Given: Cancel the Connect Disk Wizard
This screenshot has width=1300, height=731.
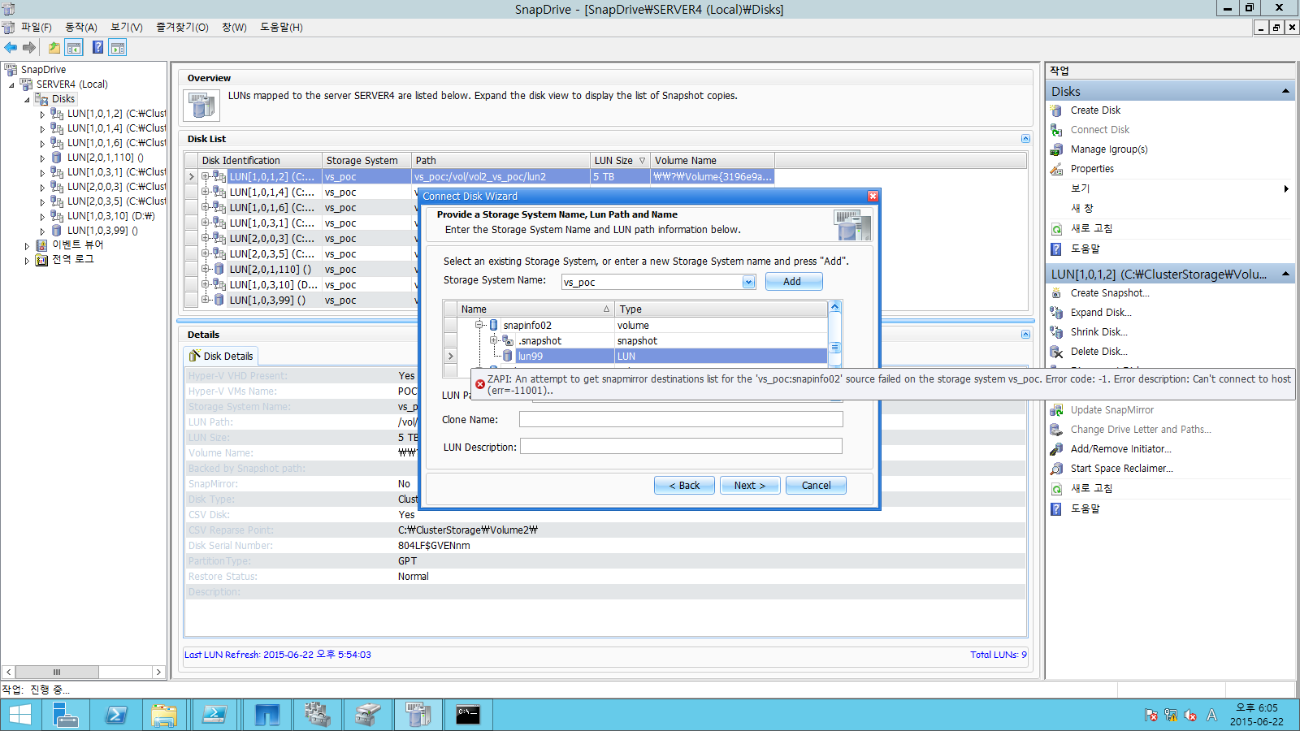Looking at the screenshot, I should pos(816,486).
